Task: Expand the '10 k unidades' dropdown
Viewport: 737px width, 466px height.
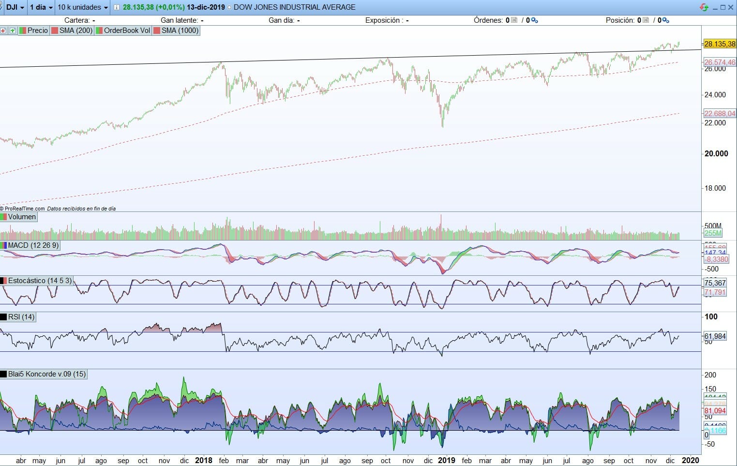Action: (x=83, y=7)
